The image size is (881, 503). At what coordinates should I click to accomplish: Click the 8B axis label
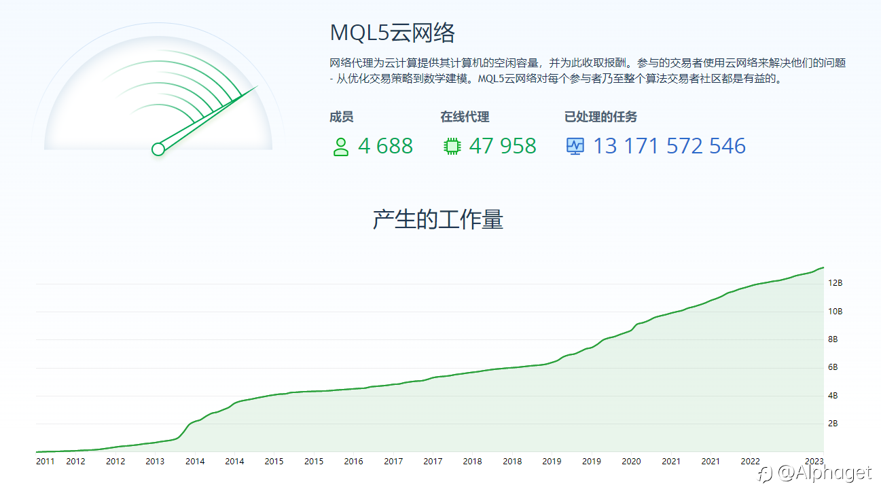(833, 339)
